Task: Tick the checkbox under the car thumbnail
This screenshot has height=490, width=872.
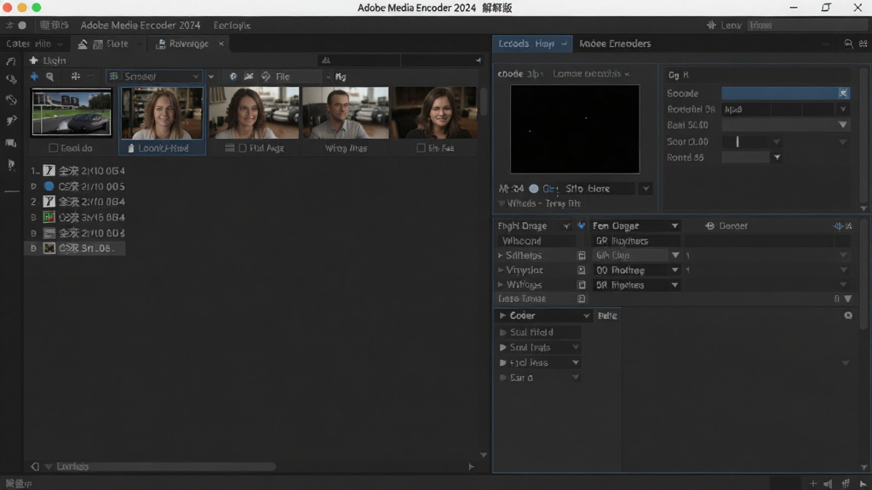Action: click(x=54, y=148)
